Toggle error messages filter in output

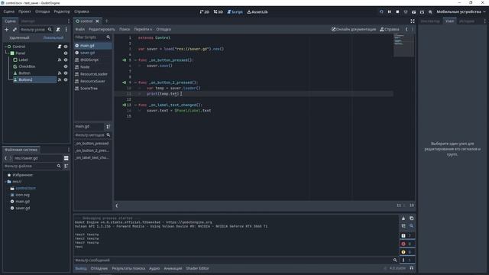pos(407,244)
